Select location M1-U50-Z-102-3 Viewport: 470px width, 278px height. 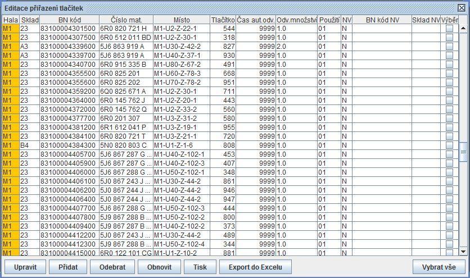click(x=182, y=208)
